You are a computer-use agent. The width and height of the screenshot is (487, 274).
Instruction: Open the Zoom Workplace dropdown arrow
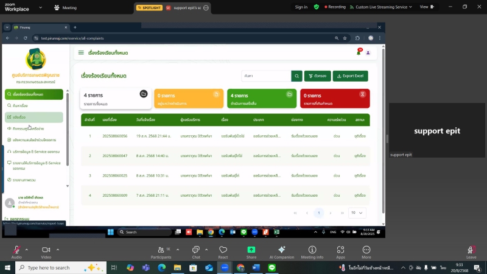(x=40, y=7)
